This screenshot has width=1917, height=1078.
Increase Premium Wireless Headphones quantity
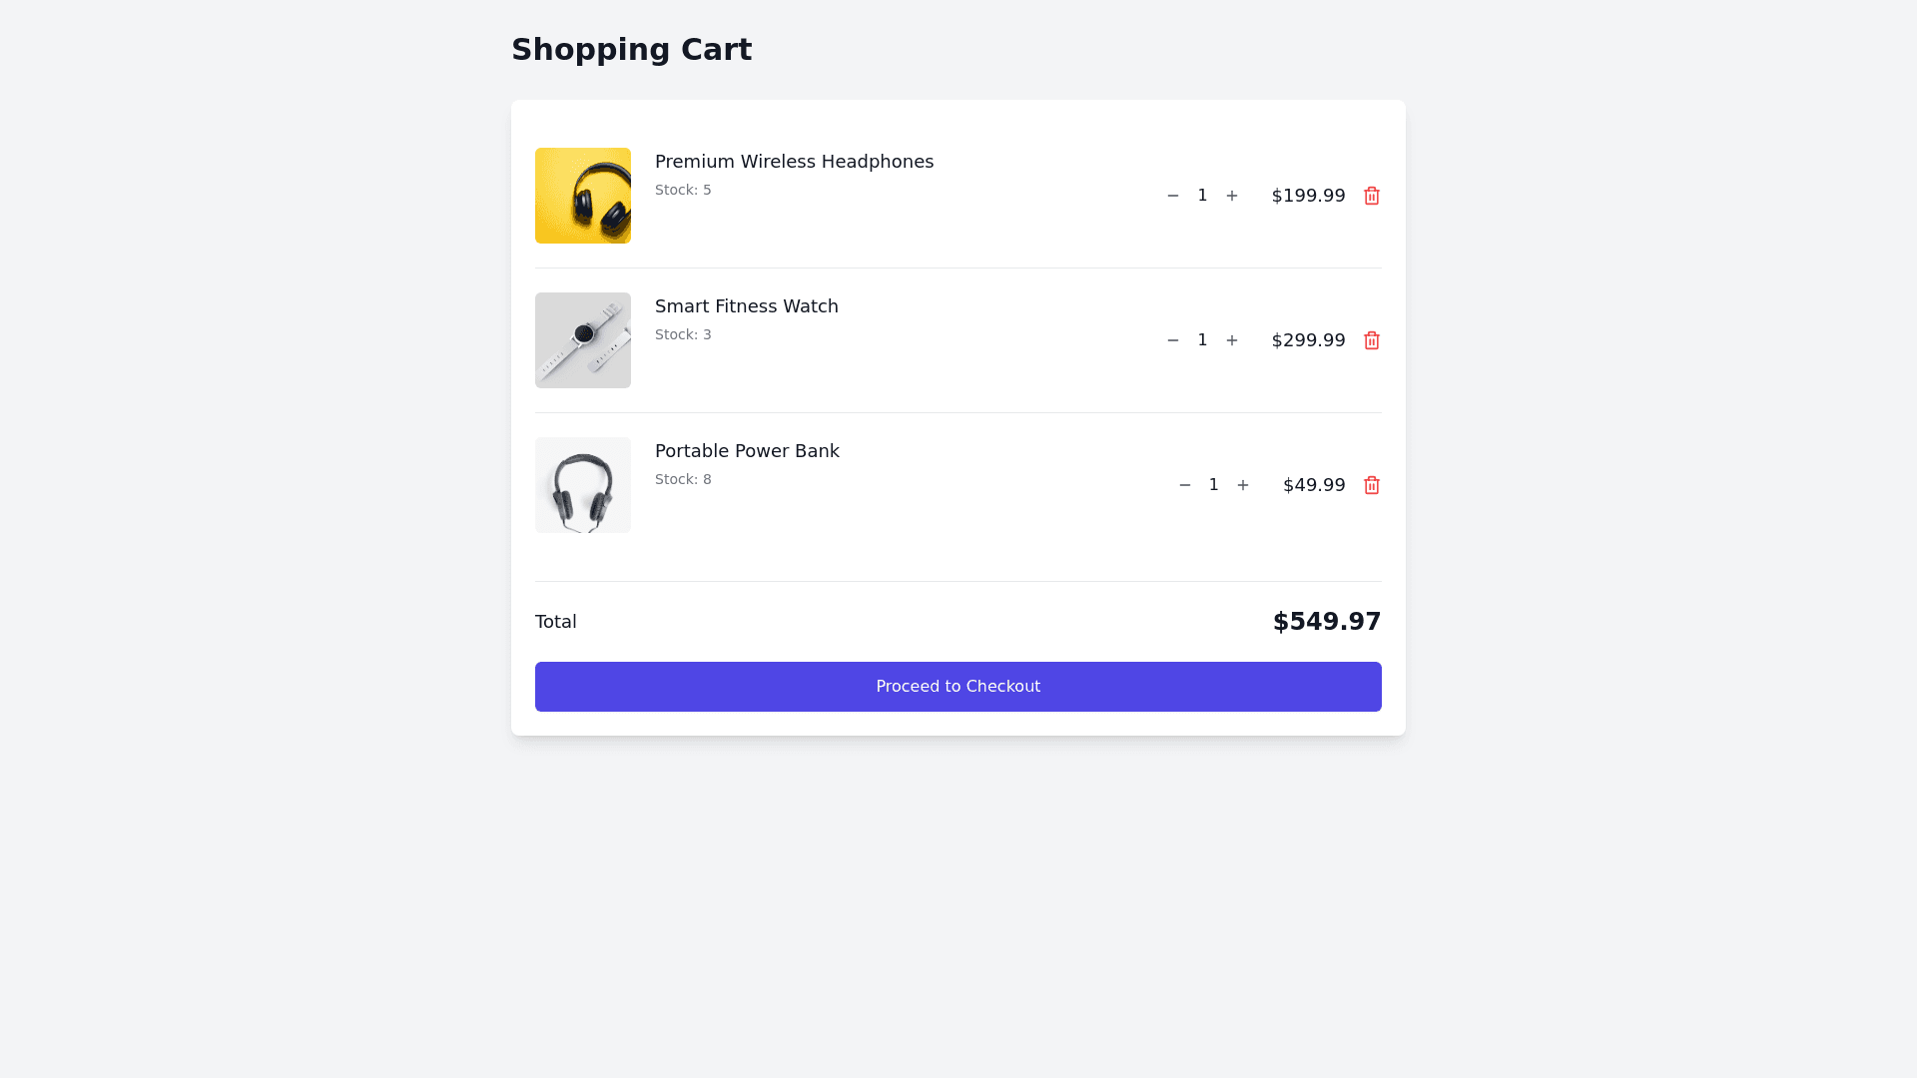[1232, 196]
